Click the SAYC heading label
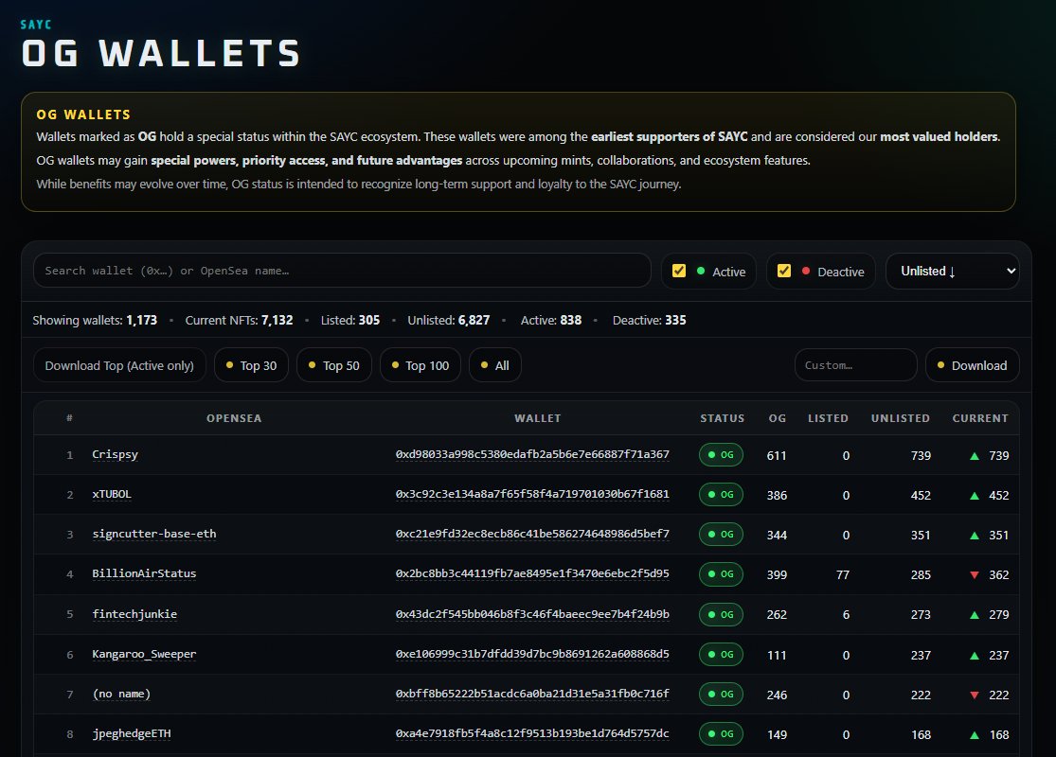The image size is (1056, 757). (x=36, y=25)
